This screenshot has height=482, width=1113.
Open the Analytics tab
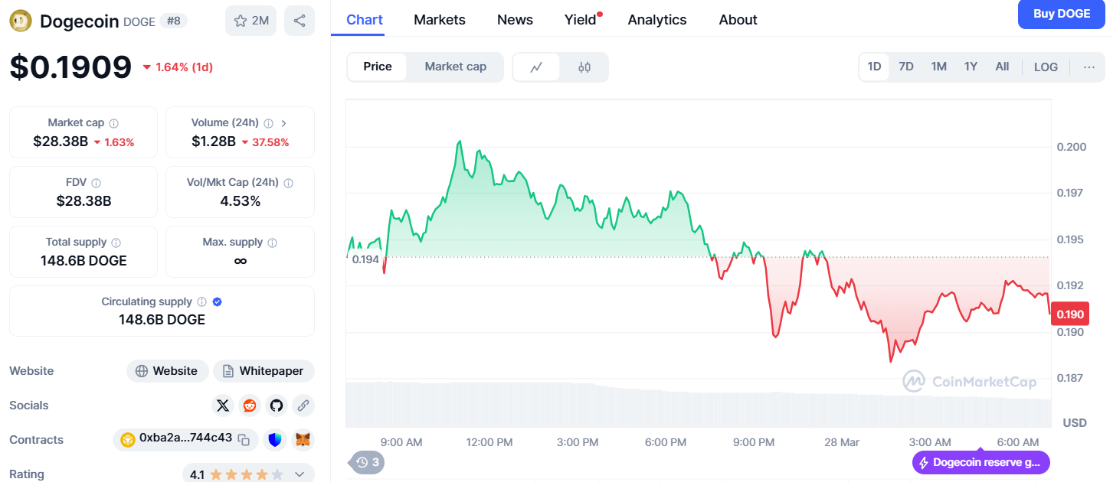657,20
